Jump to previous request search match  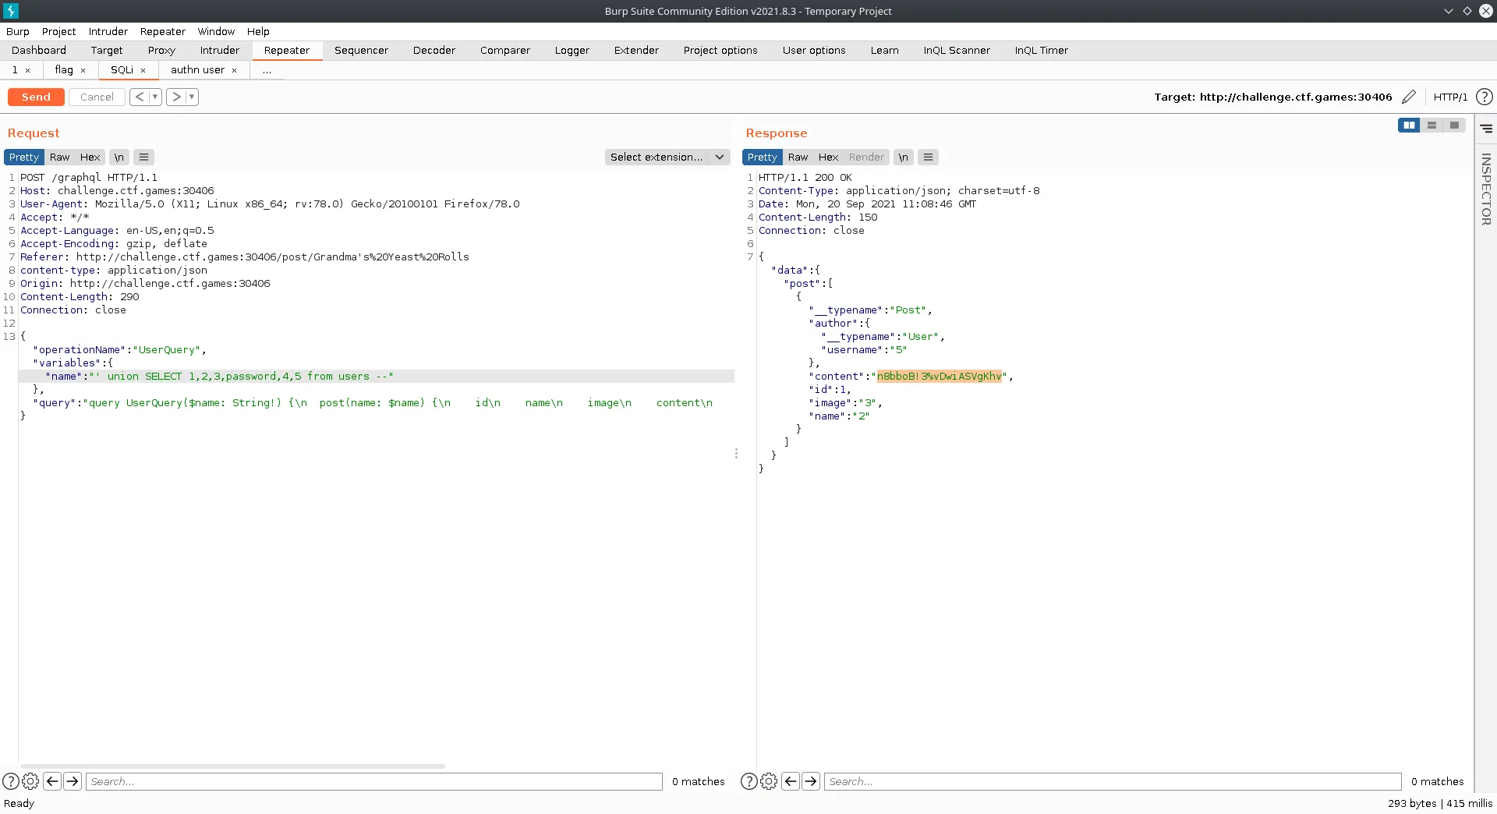pos(52,781)
